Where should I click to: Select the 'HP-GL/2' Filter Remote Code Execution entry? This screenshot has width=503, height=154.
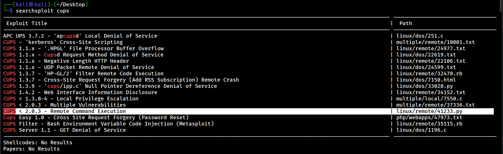point(83,73)
